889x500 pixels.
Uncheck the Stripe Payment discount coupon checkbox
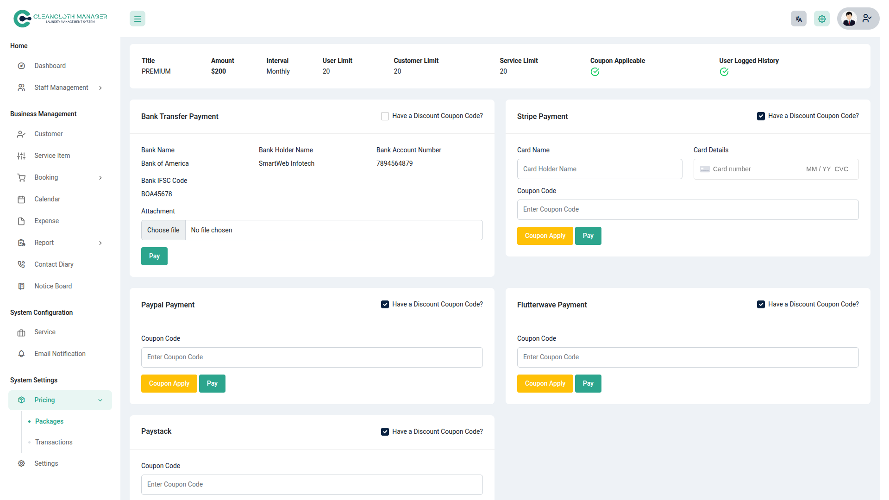point(761,116)
